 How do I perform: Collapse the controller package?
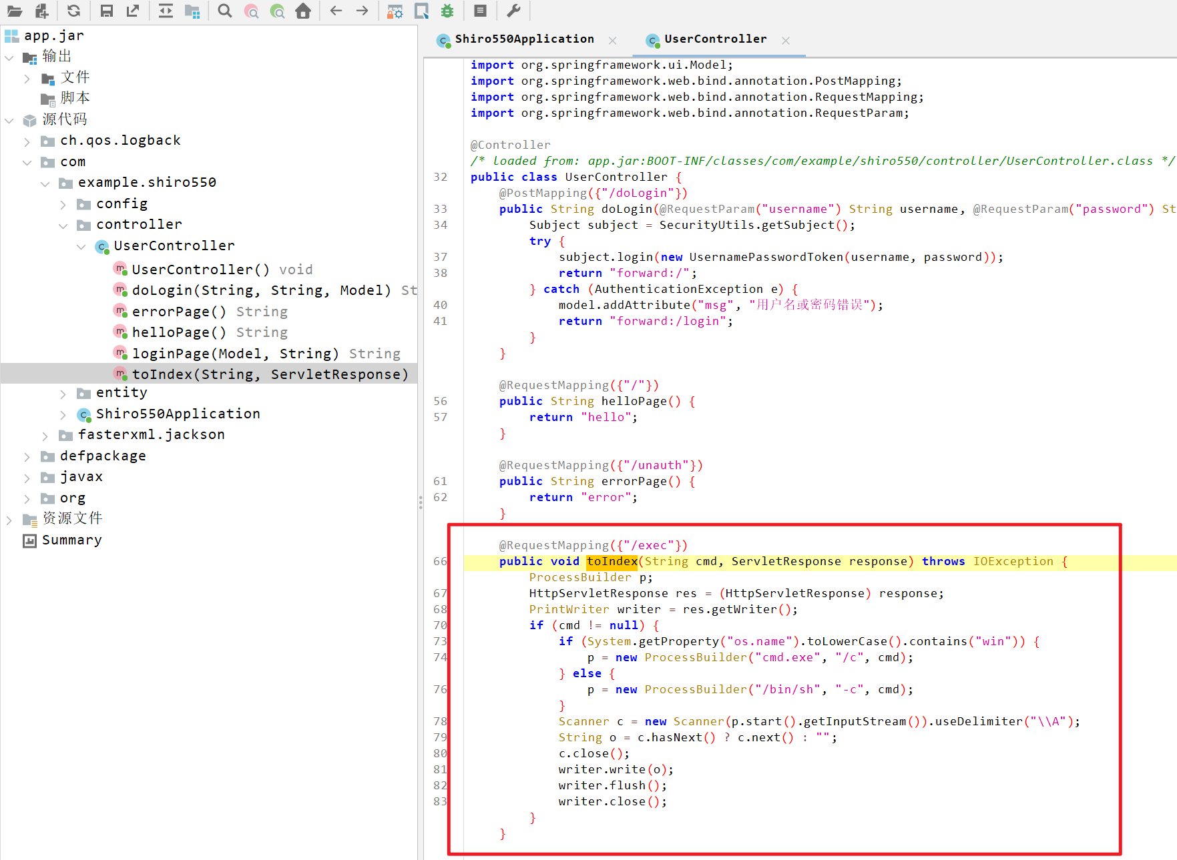[x=63, y=226]
